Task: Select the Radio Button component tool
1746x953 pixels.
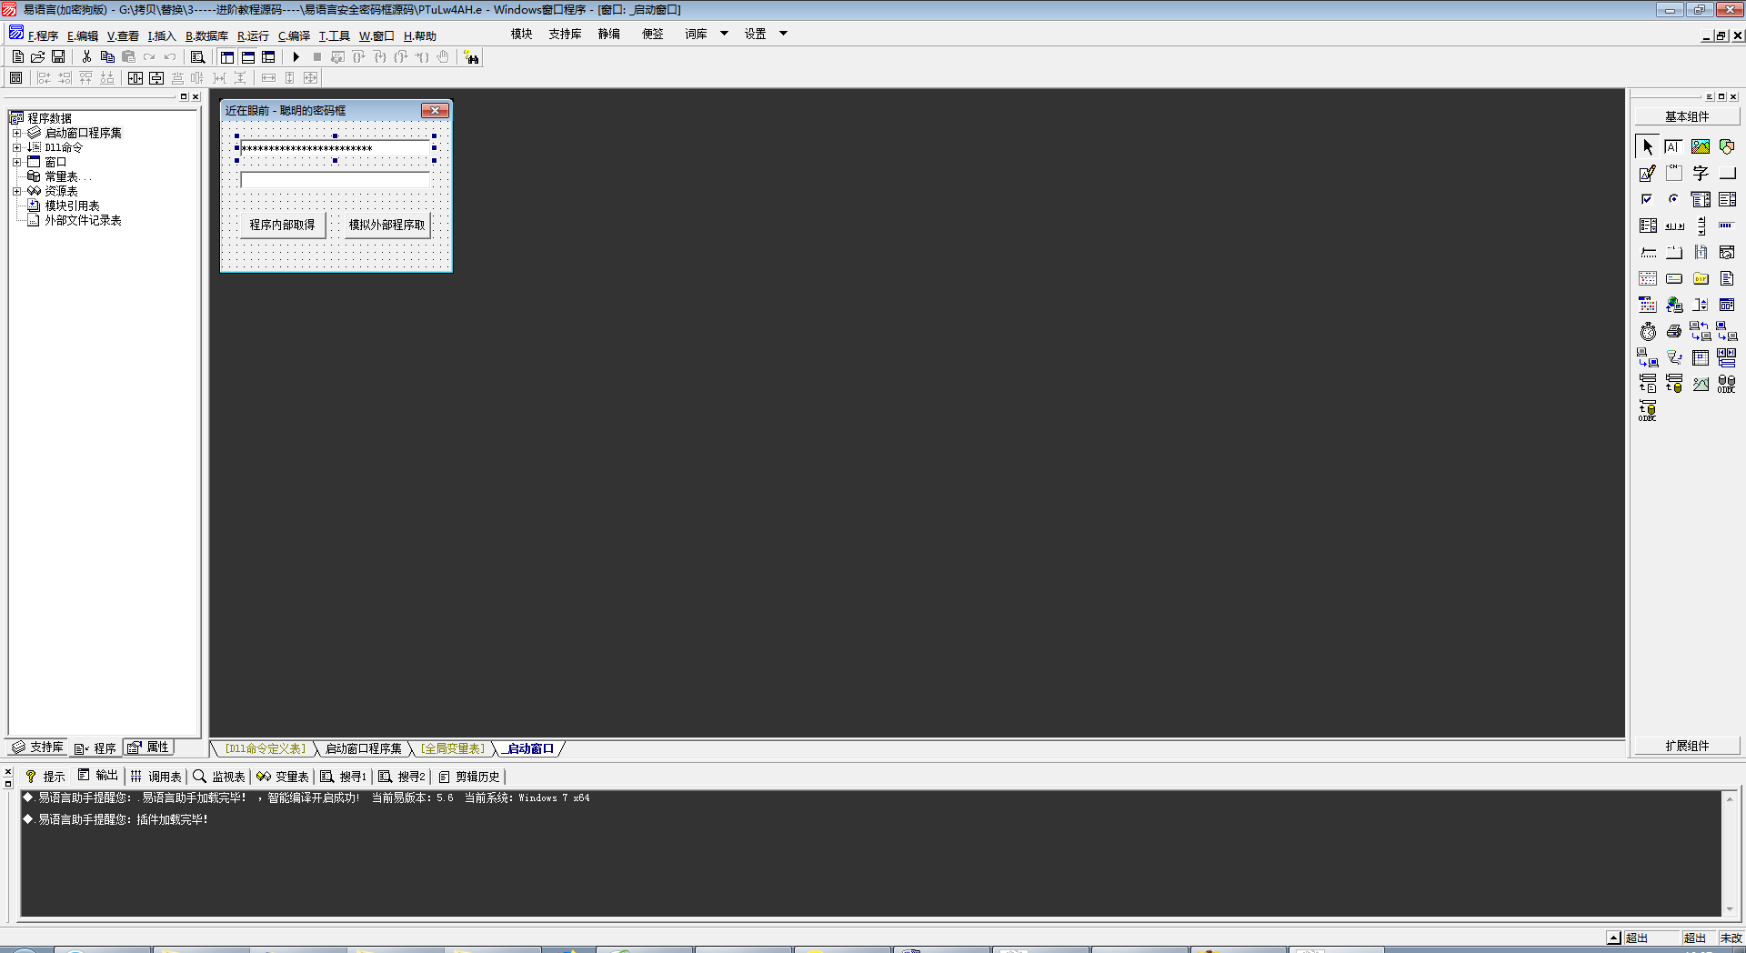Action: click(x=1673, y=199)
